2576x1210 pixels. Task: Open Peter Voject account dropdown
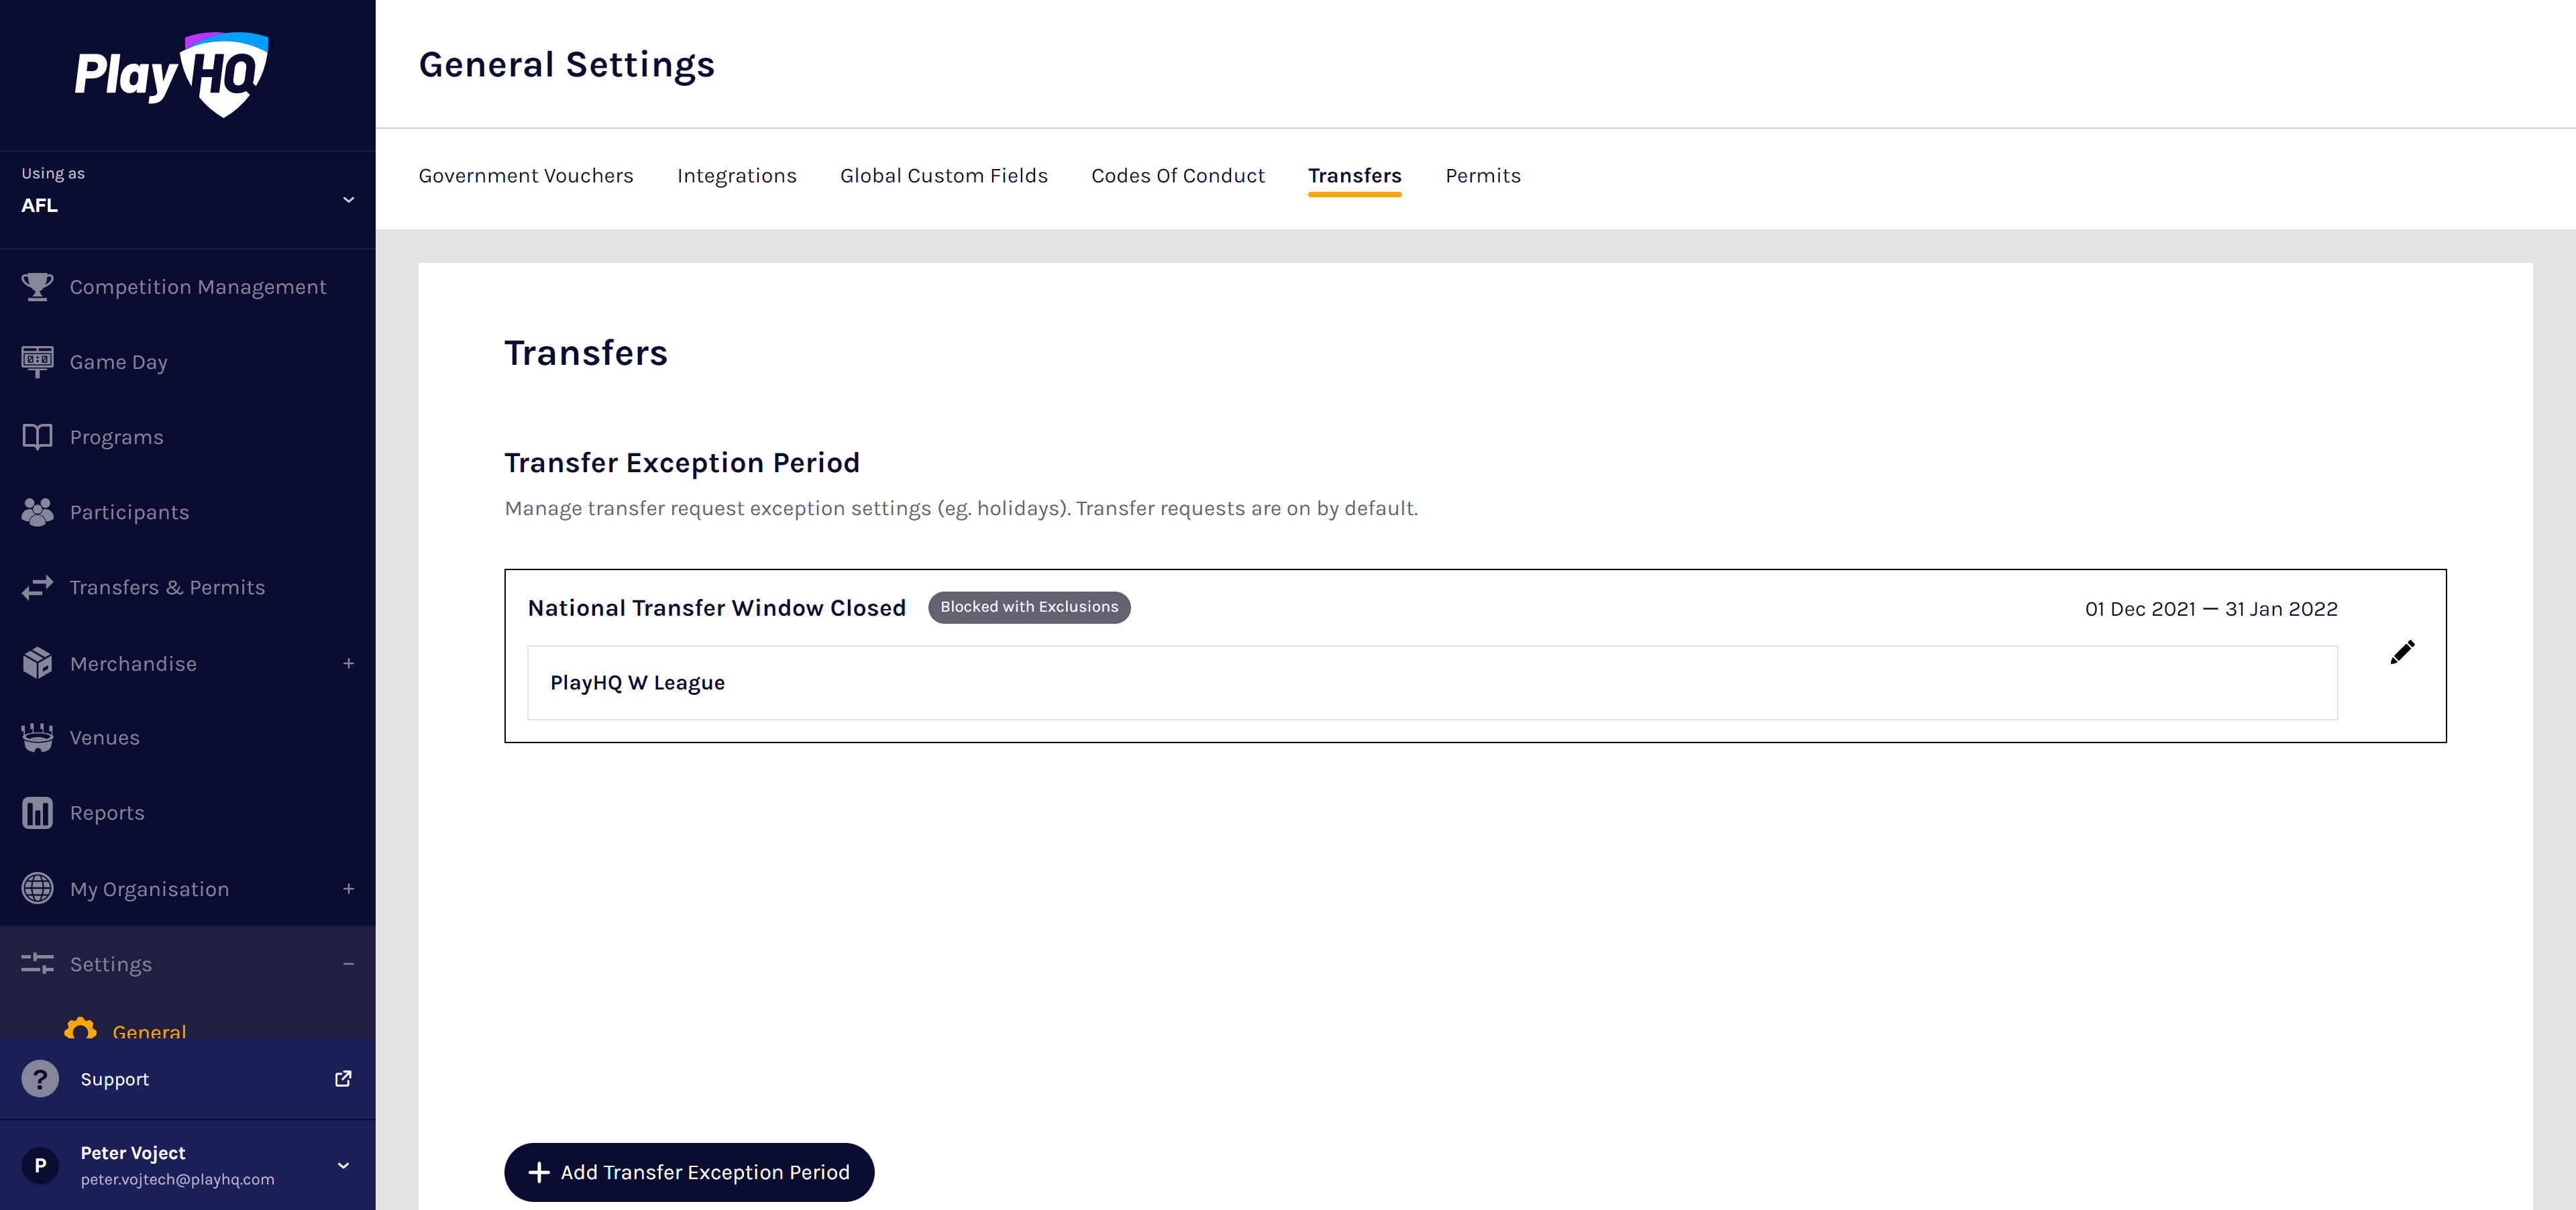(343, 1165)
